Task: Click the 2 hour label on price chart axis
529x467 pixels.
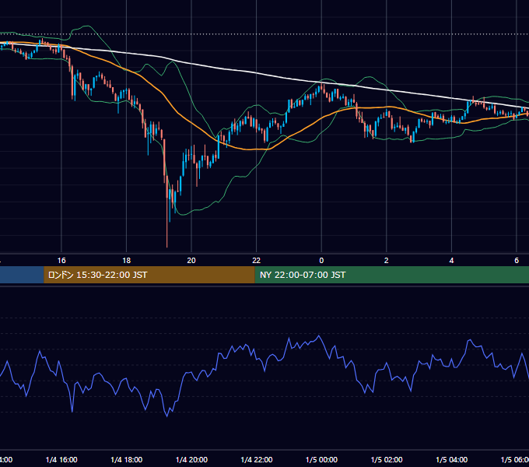Action: pos(387,260)
